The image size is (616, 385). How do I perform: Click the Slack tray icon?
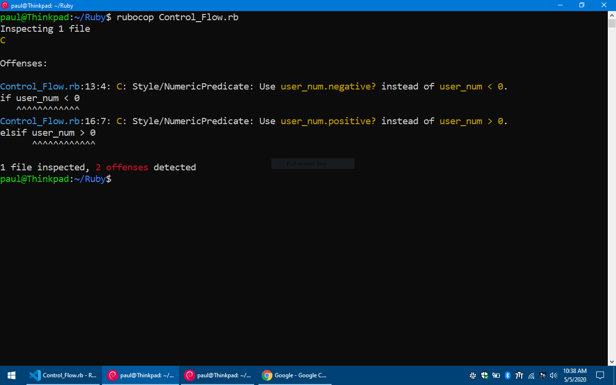point(473,375)
